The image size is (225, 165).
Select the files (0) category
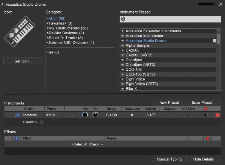click(52, 52)
